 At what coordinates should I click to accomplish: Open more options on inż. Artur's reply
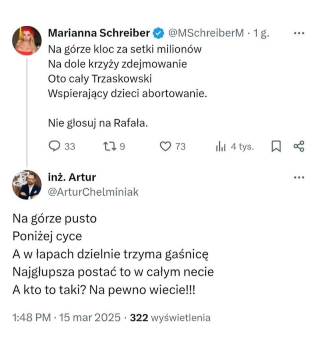pos(298,177)
